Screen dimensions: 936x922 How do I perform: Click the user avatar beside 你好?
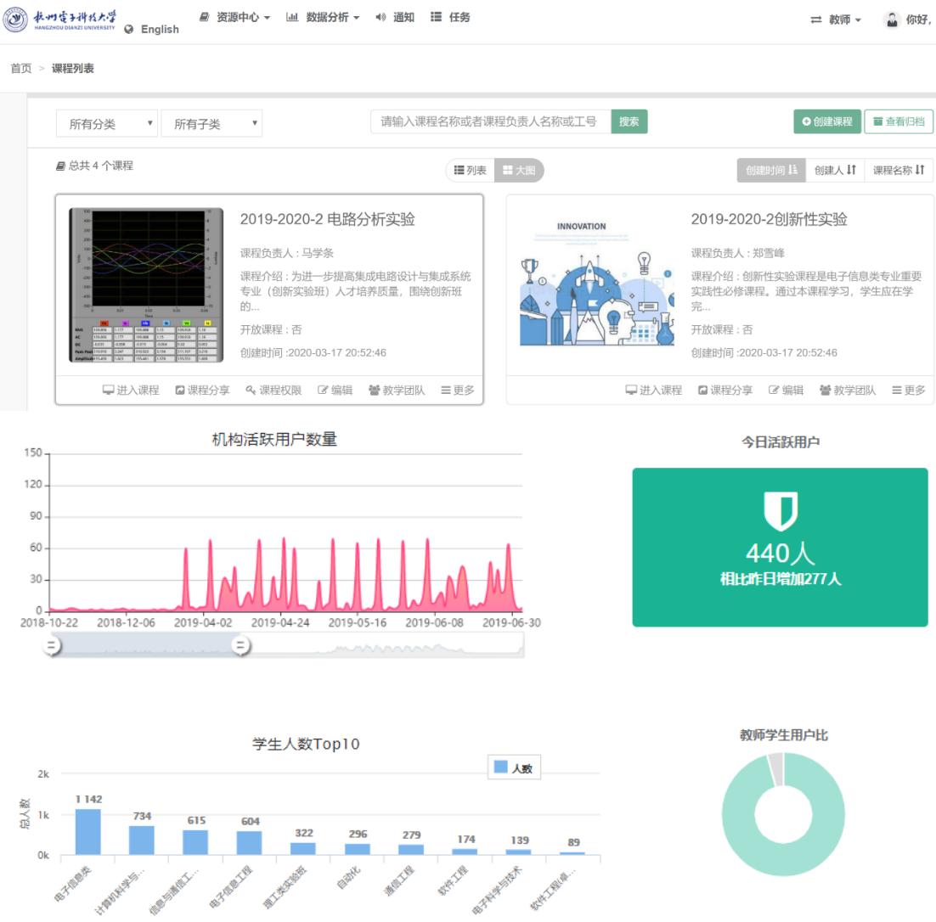pos(891,20)
